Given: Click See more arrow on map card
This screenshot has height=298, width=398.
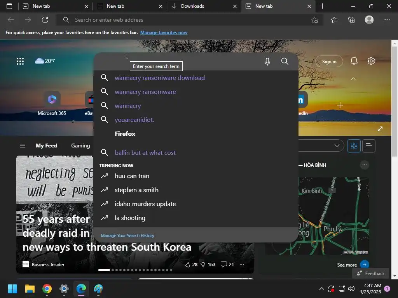Looking at the screenshot, I should [365, 265].
